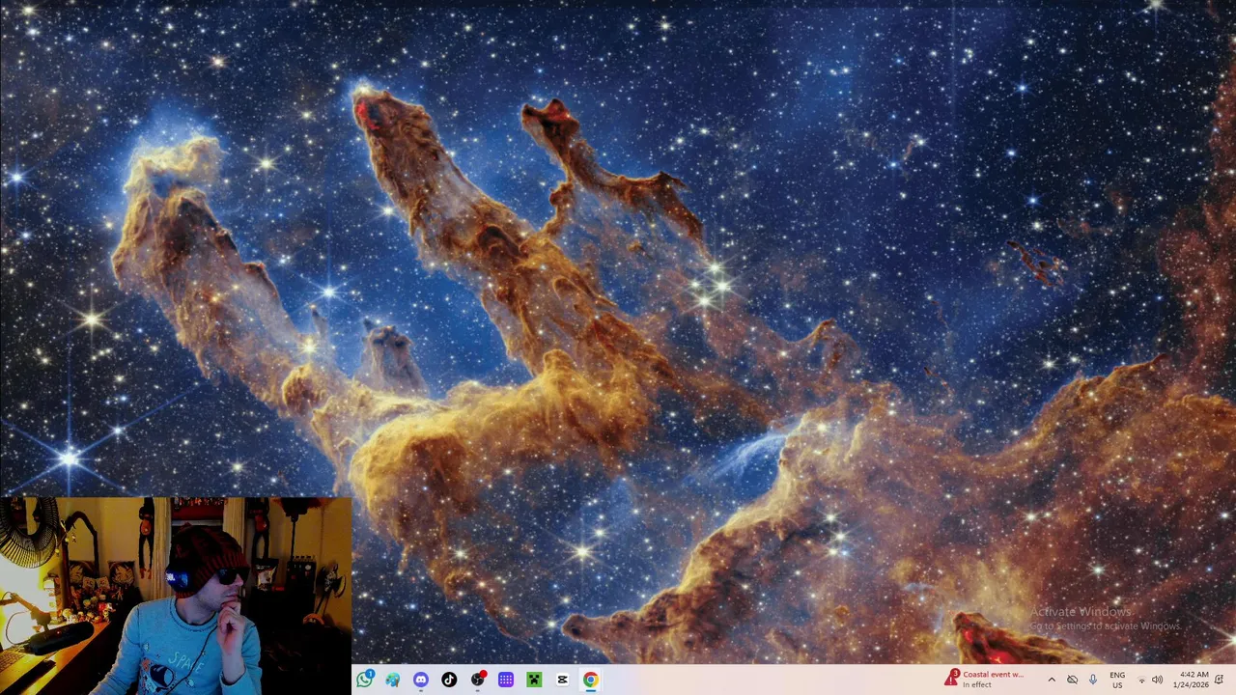The width and height of the screenshot is (1236, 695).
Task: Open the Coastal event weather alert
Action: click(x=985, y=680)
